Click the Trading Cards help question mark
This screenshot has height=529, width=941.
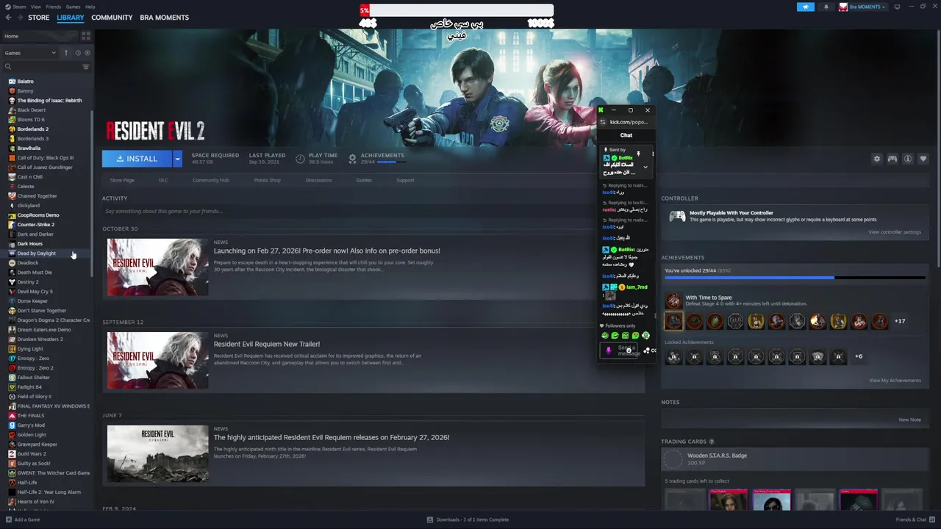point(711,442)
